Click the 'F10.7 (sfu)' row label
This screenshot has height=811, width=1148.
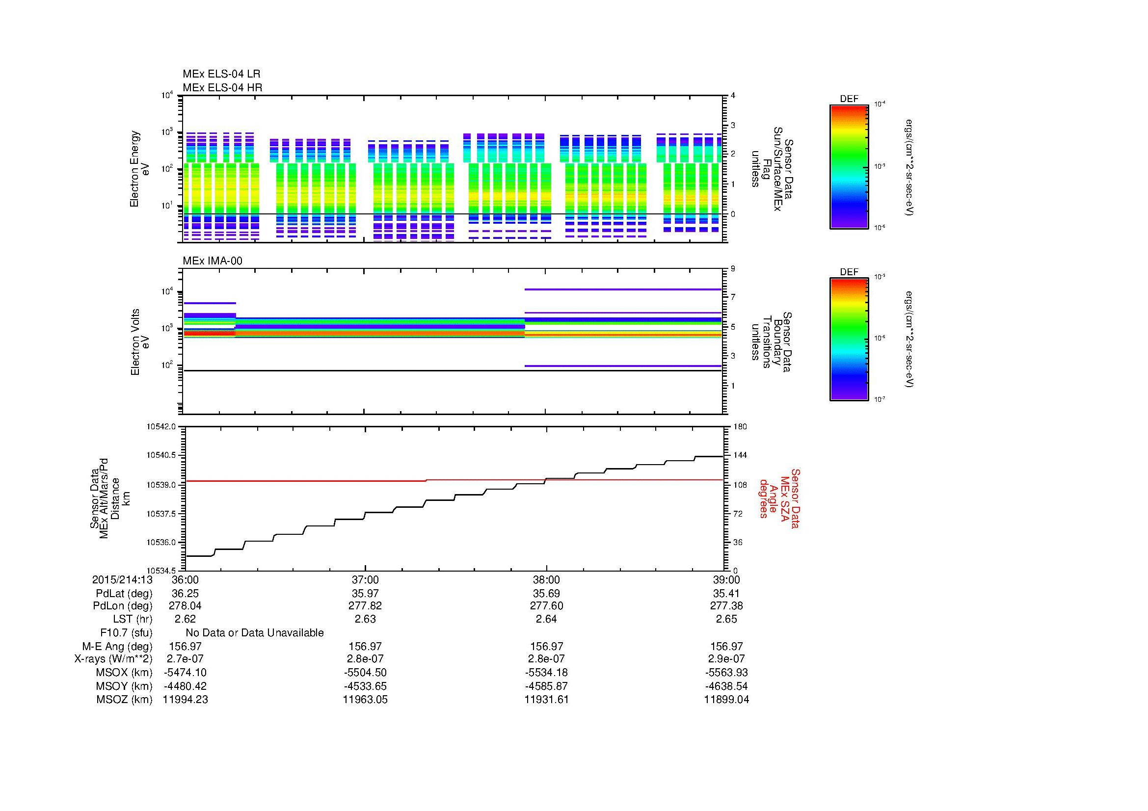(126, 633)
